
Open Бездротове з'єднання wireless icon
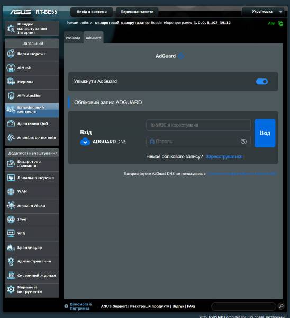(11, 163)
